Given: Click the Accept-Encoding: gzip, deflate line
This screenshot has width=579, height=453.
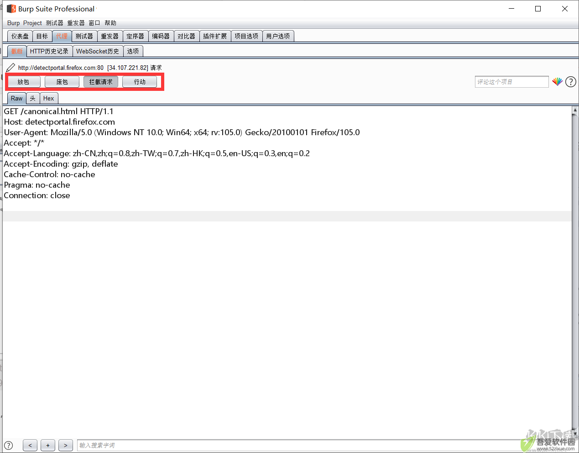Looking at the screenshot, I should 61,164.
